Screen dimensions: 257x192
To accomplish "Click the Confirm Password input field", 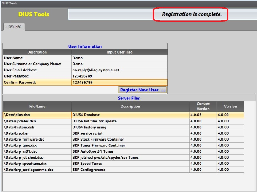I will point(119,82).
